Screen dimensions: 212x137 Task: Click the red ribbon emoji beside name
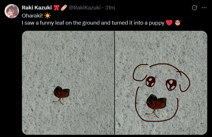click(x=56, y=8)
